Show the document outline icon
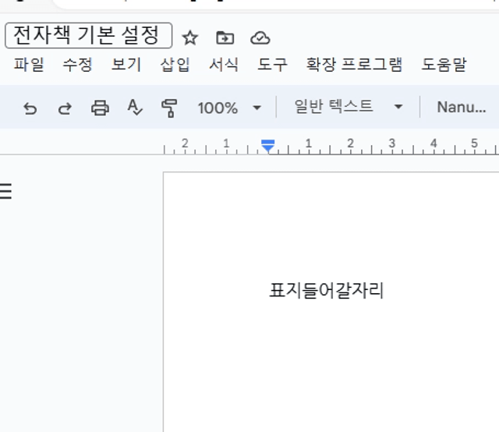The width and height of the screenshot is (499, 432). click(x=5, y=191)
